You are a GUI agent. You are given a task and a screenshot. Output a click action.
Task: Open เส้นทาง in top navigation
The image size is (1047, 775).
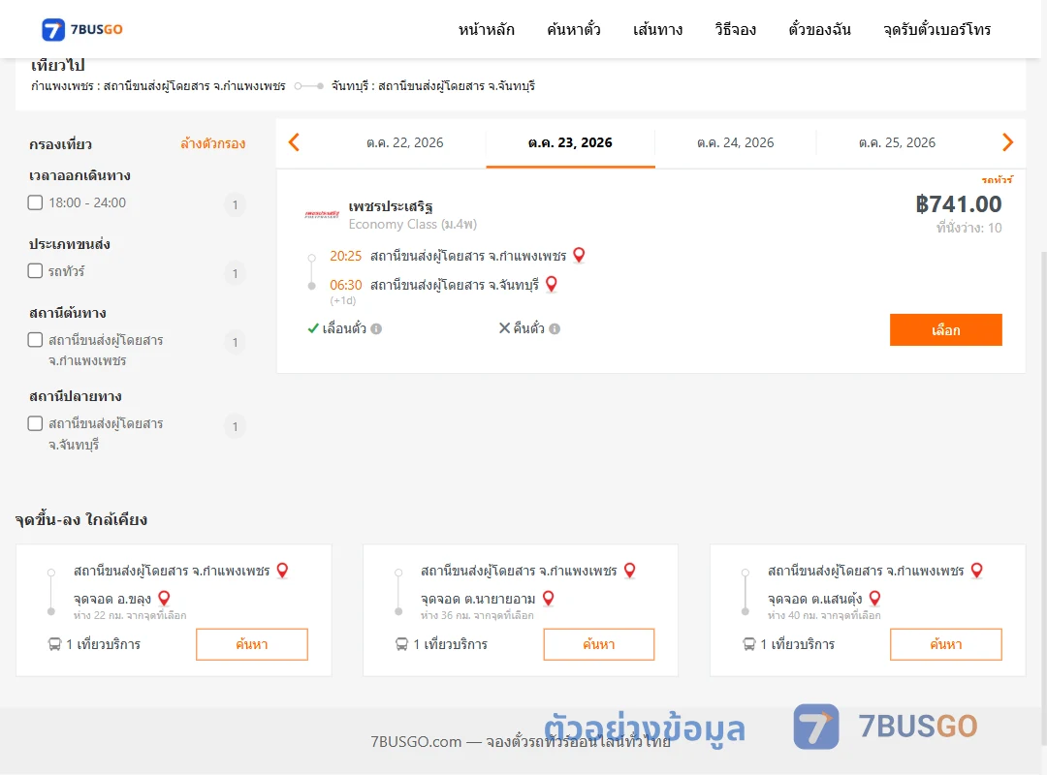pos(657,29)
